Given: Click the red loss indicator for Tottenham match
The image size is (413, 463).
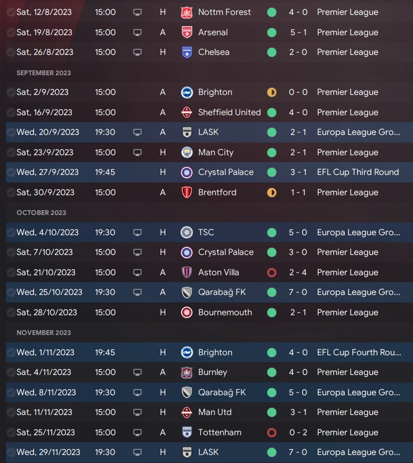Looking at the screenshot, I should (272, 433).
